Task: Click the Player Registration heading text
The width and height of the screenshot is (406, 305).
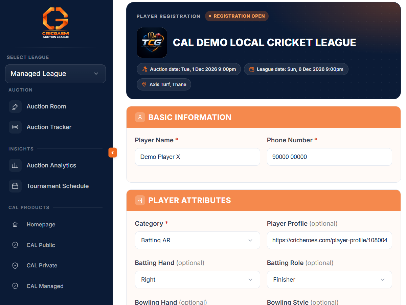Action: click(168, 16)
